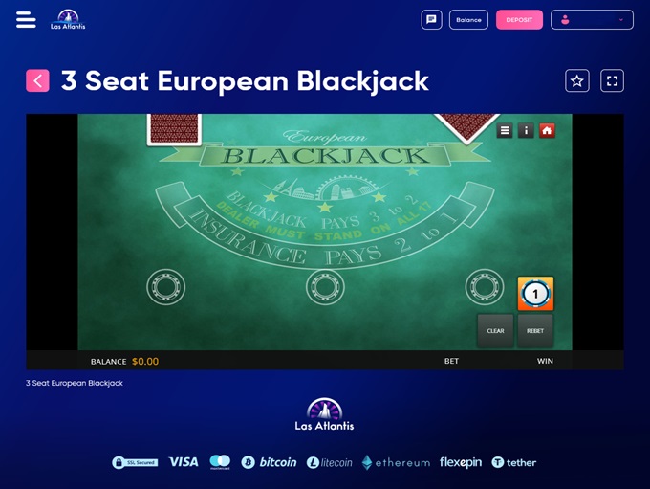Viewport: 650px width, 489px height.
Task: Click the footer Las Atlantis logo
Action: (x=325, y=414)
